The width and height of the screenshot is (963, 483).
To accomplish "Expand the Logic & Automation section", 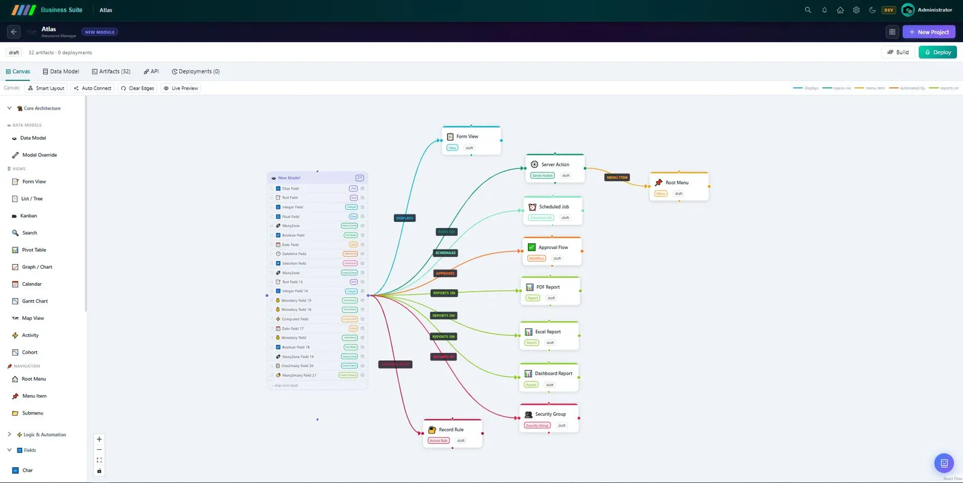I will coord(9,434).
